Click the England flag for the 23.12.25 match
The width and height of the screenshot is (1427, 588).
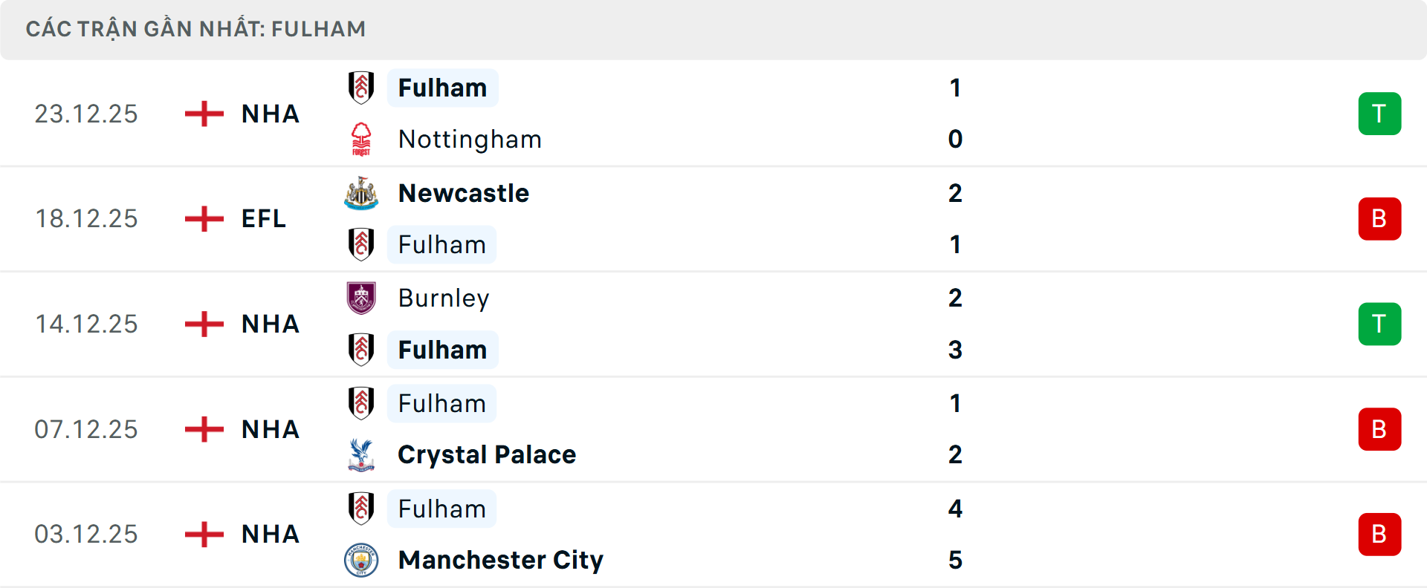(x=203, y=114)
